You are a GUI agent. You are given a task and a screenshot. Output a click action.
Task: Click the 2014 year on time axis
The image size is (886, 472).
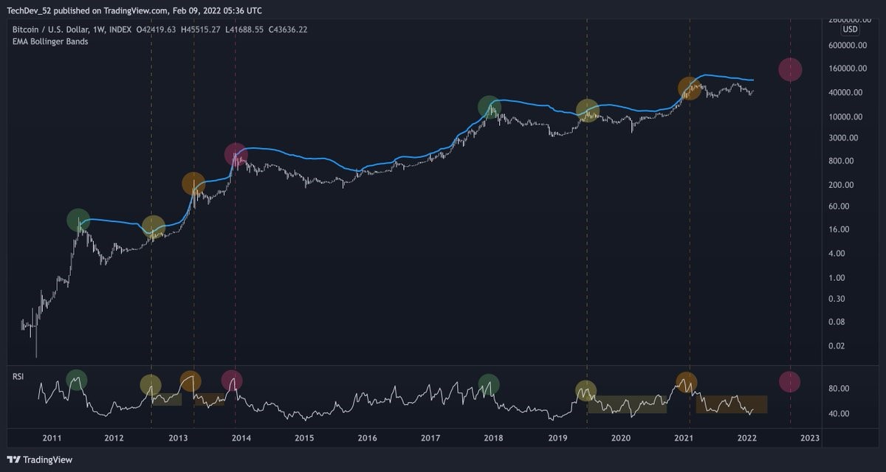pos(241,438)
